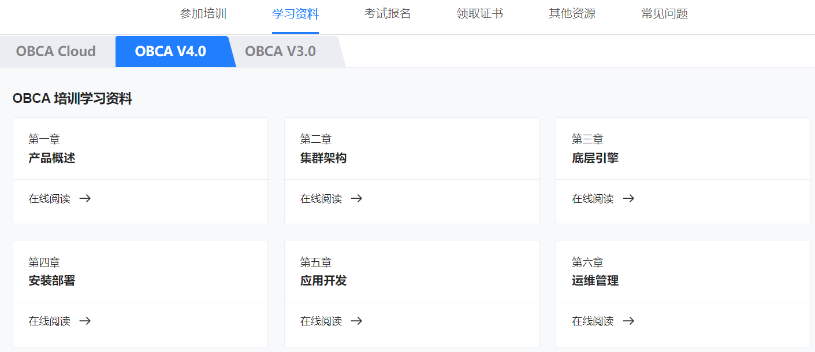
Task: Select the 学习资料 navigation item
Action: [x=295, y=13]
